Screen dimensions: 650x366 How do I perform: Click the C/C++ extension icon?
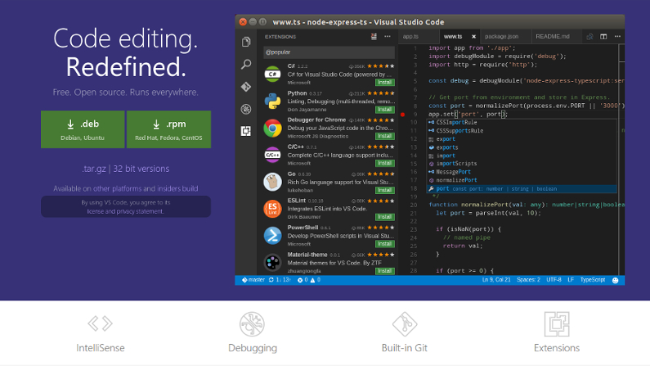[x=272, y=155]
